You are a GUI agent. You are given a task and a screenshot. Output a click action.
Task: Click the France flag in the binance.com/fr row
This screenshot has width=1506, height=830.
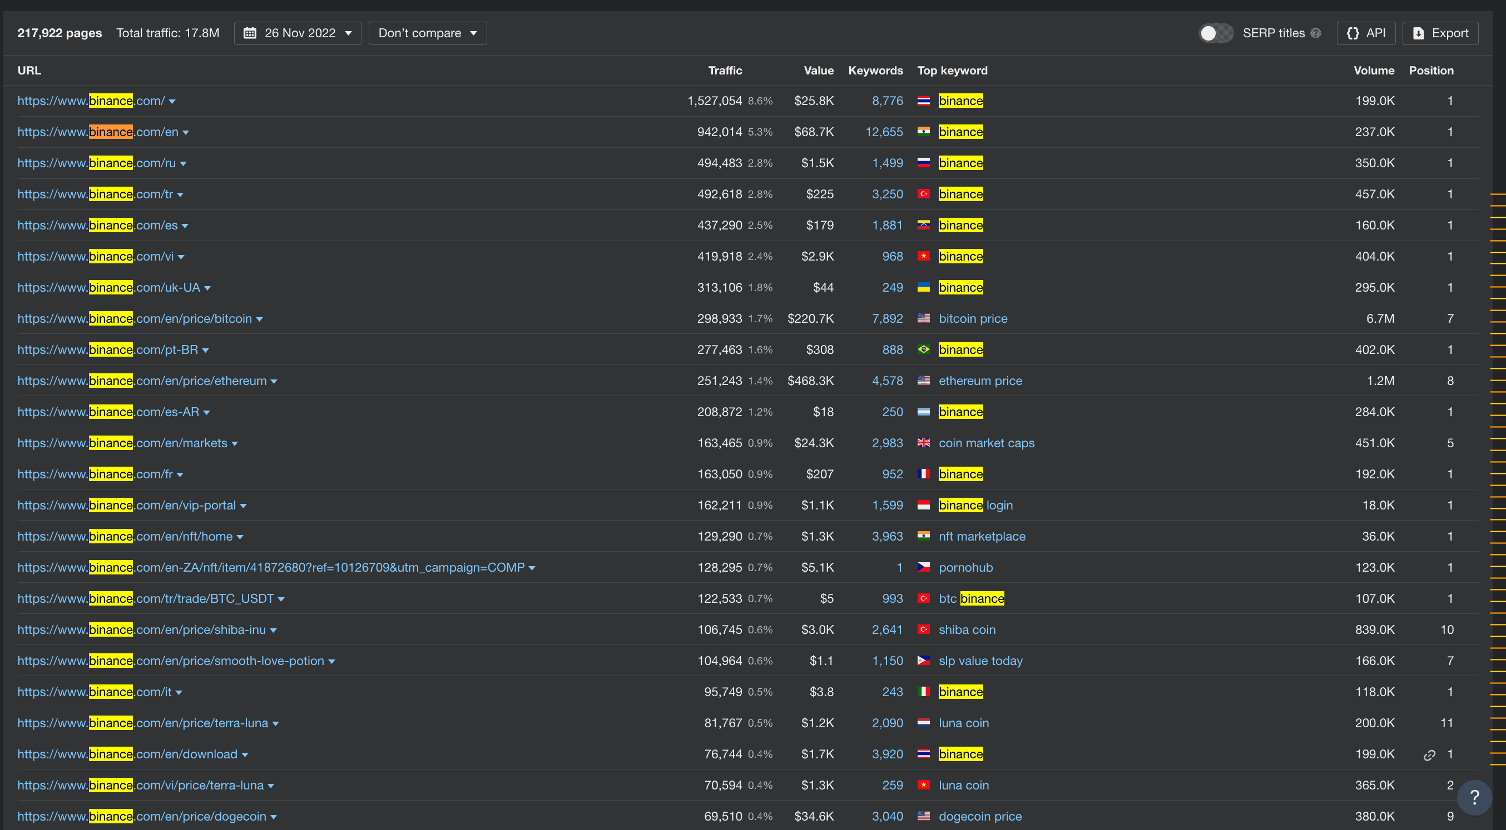[x=923, y=474]
